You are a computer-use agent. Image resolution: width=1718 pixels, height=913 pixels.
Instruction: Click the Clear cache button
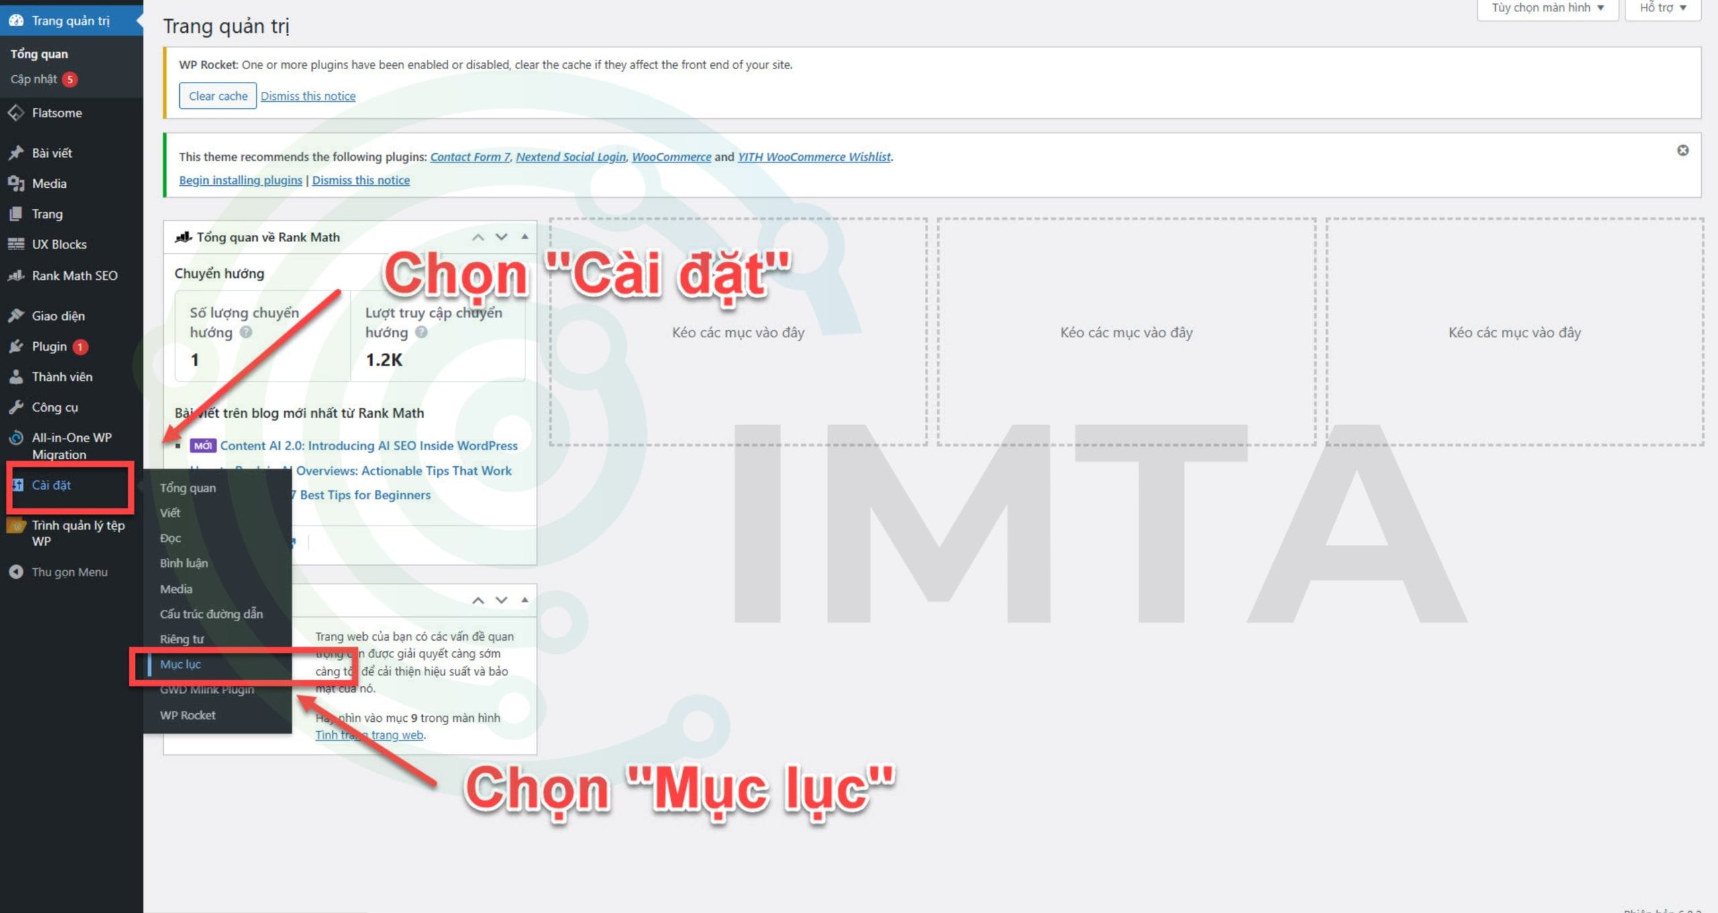217,95
